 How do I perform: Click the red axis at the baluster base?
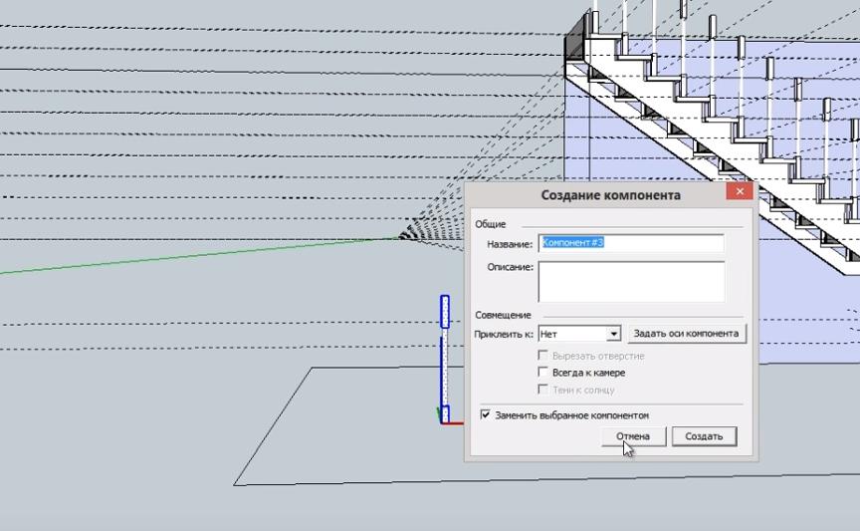pos(454,422)
